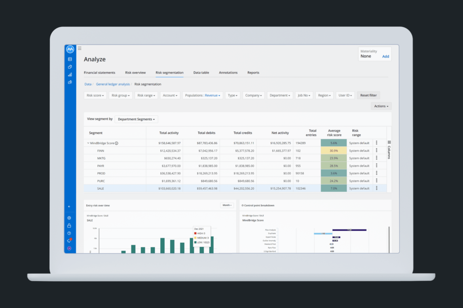463x308 pixels.
Task: Click the SALE segment row name
Action: coord(101,188)
